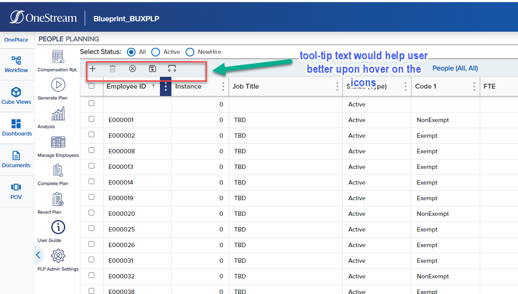518x294 pixels.
Task: Open the Analysis panel
Action: [58, 117]
